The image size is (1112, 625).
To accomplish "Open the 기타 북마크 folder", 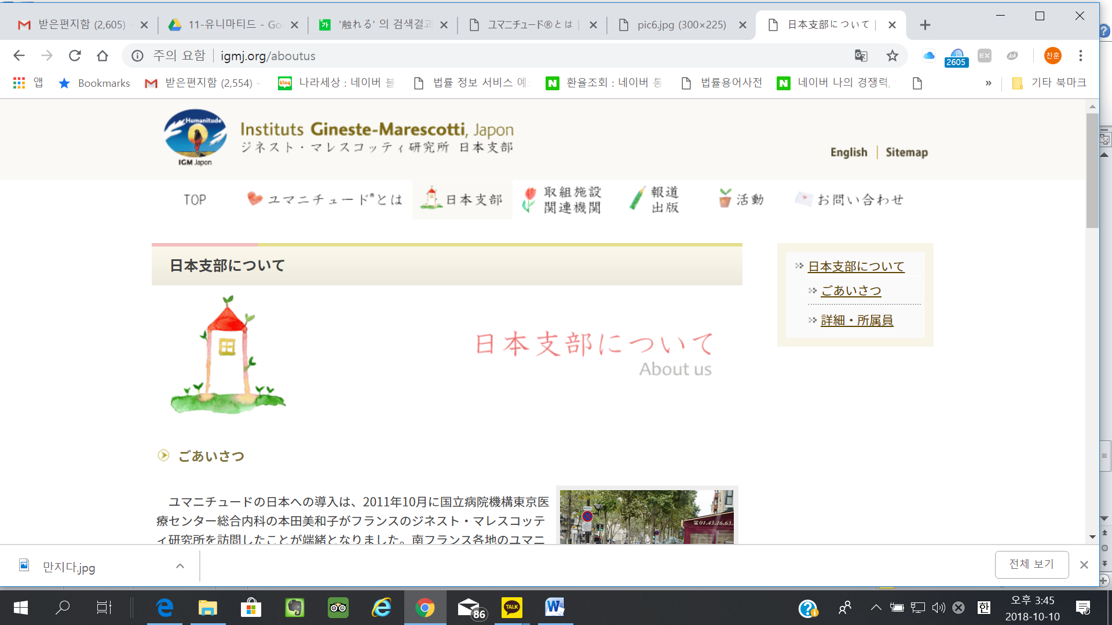I will [x=1049, y=83].
